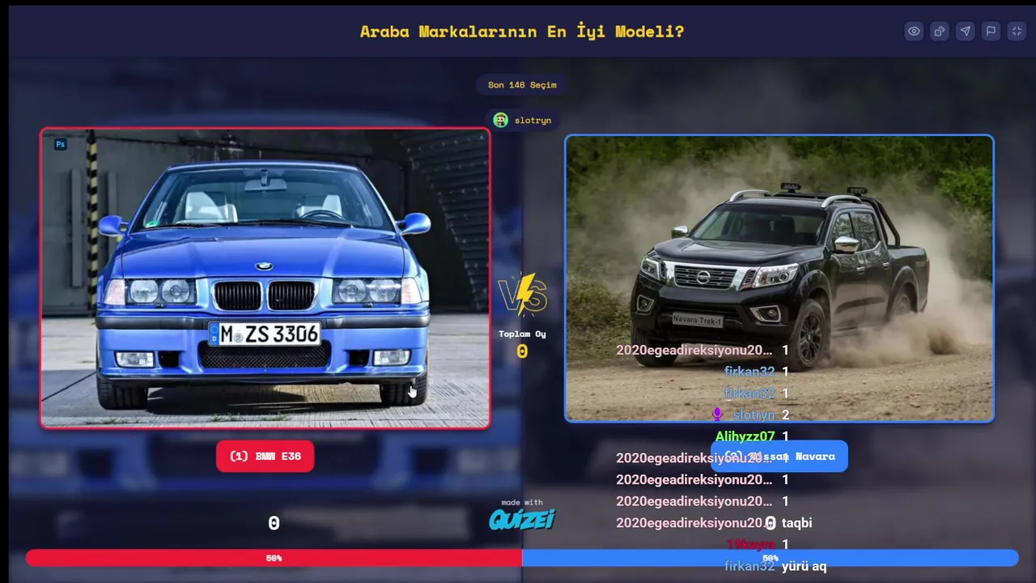Click Alihyzz07 in the chat overlay
The image size is (1036, 583).
pyautogui.click(x=745, y=436)
